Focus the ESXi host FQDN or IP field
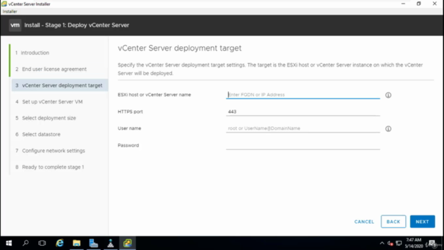This screenshot has width=444, height=250. (302, 94)
